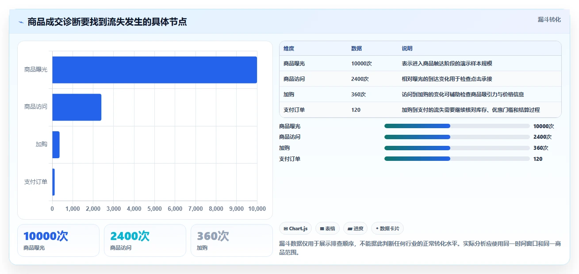Click 支付订单 cell in the table
Screen dimensions: 579x274
point(294,110)
